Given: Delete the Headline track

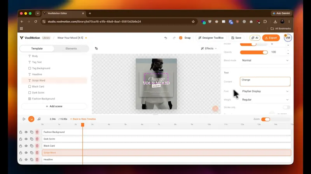Looking at the screenshot, I should [x=37, y=160].
